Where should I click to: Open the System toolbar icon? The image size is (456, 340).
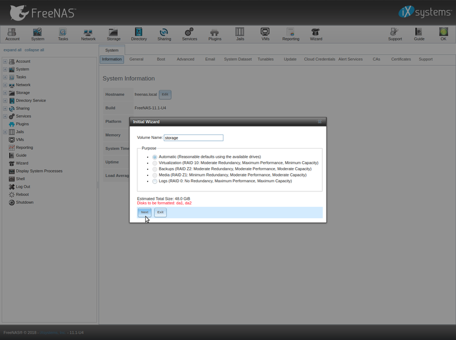point(38,34)
